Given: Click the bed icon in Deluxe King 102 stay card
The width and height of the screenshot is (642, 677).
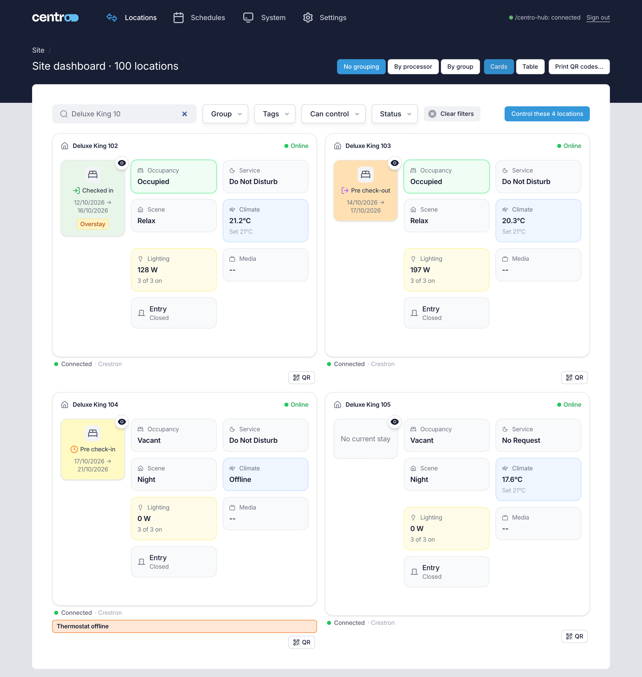Looking at the screenshot, I should pos(93,175).
